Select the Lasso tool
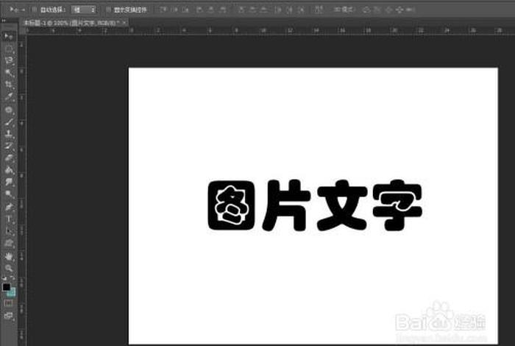515x346 pixels. click(x=9, y=60)
